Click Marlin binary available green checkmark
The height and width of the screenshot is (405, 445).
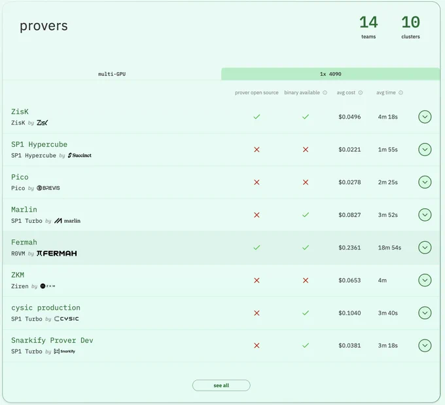[x=306, y=215]
